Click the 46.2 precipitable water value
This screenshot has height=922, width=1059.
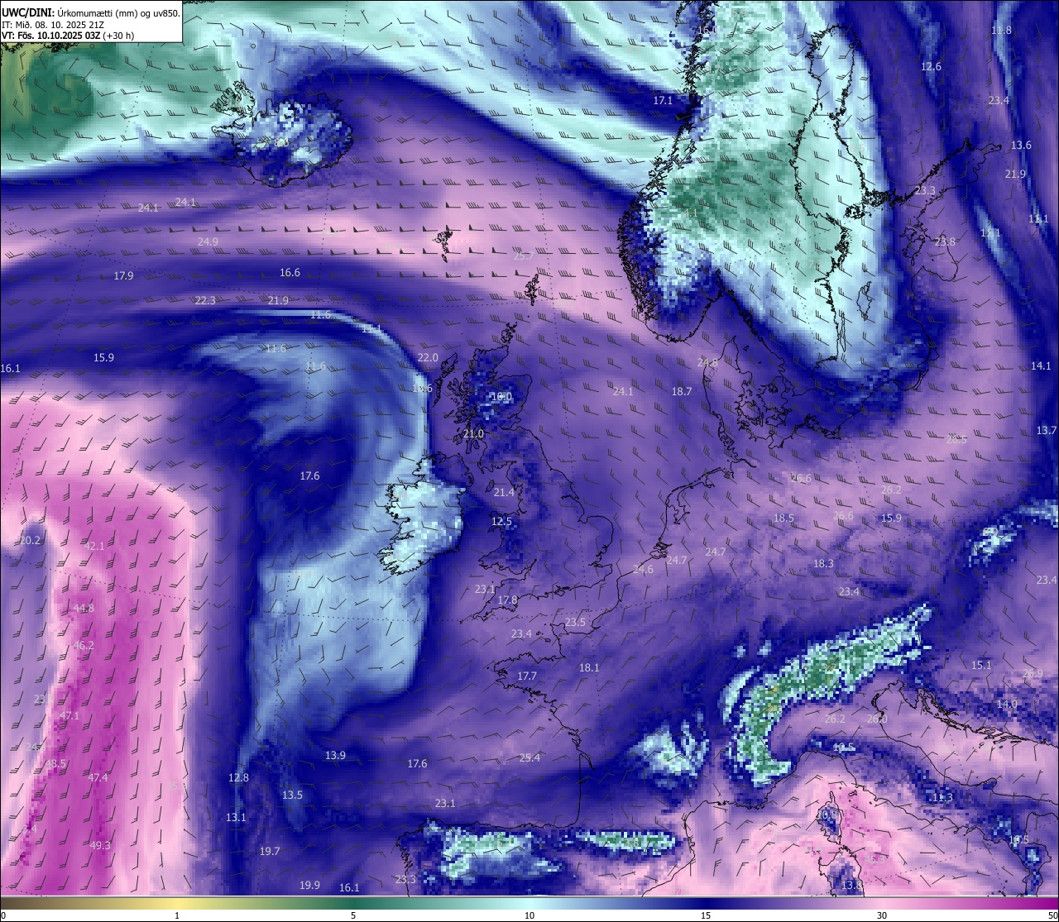click(x=84, y=646)
